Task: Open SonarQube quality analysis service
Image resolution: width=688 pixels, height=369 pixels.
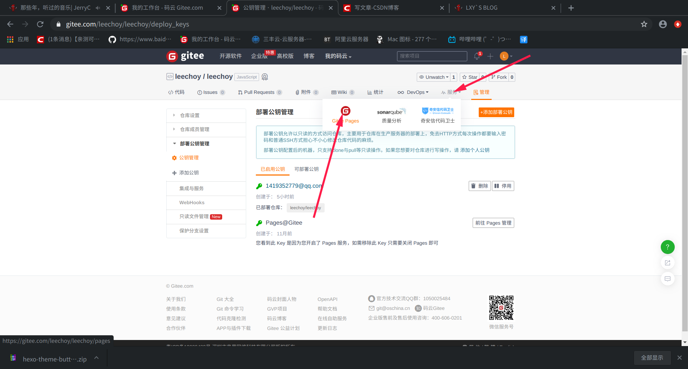Action: tap(391, 115)
